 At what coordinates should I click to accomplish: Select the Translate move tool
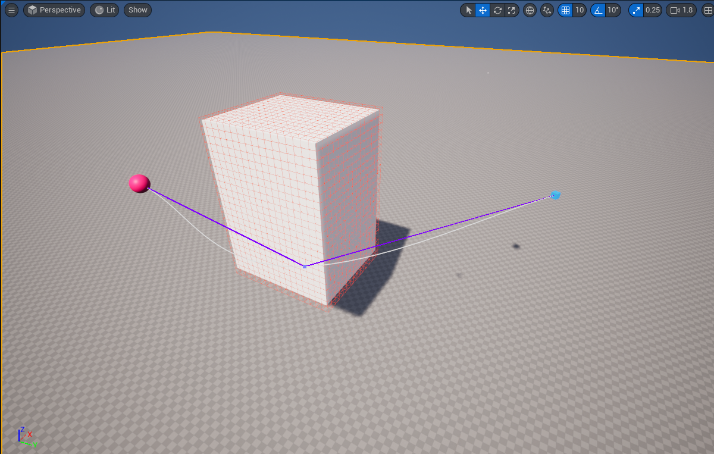click(483, 10)
